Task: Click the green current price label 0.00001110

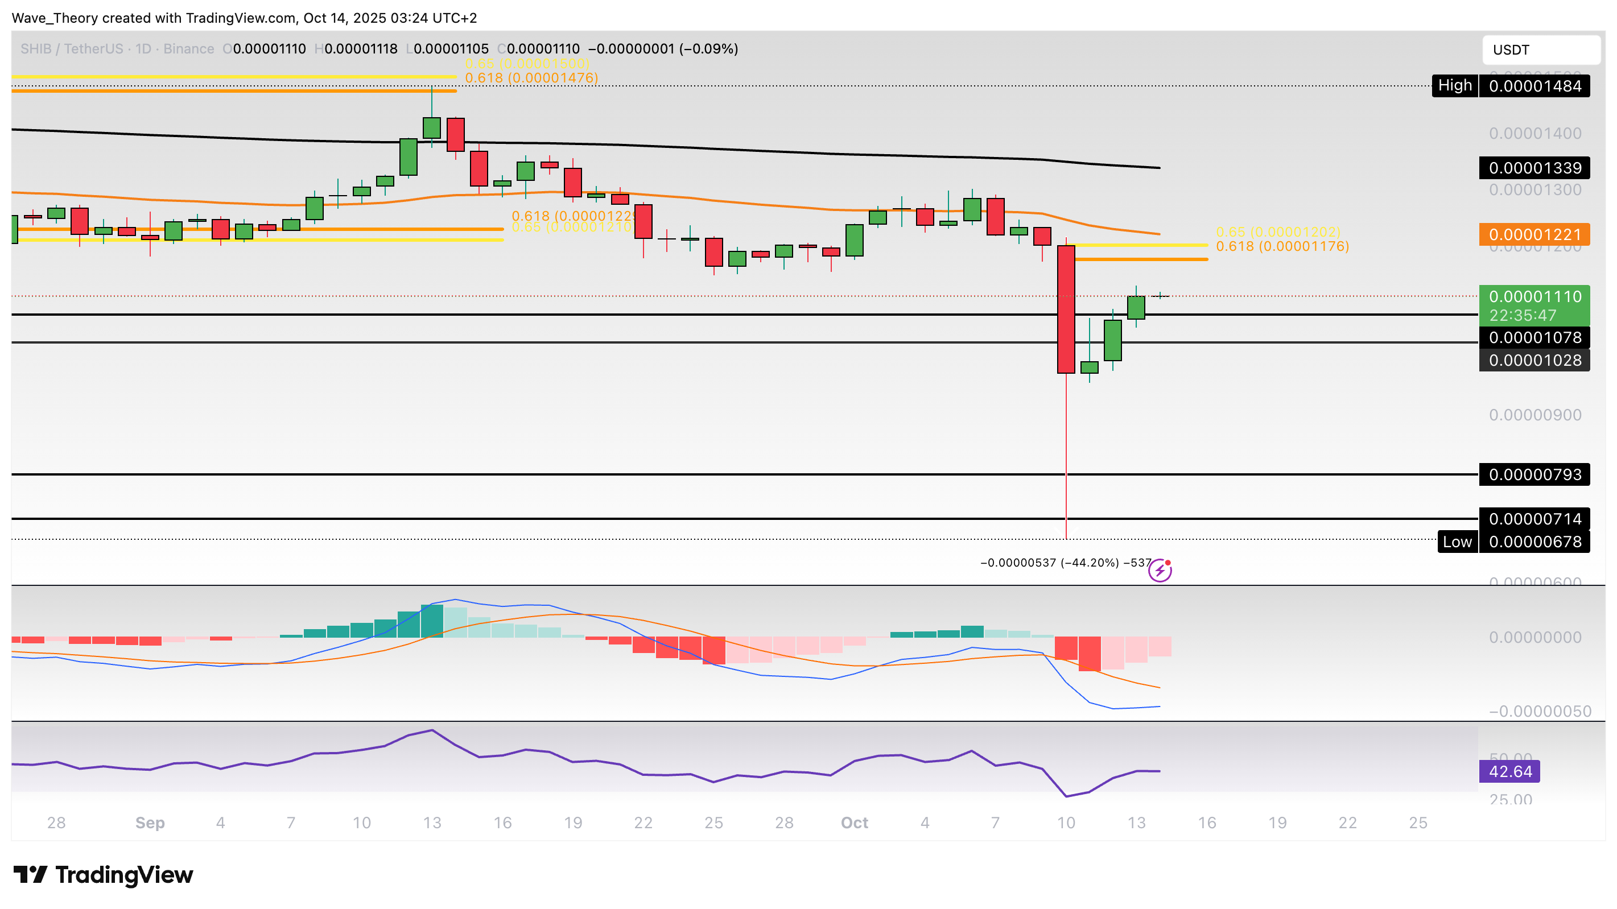Action: pyautogui.click(x=1533, y=297)
